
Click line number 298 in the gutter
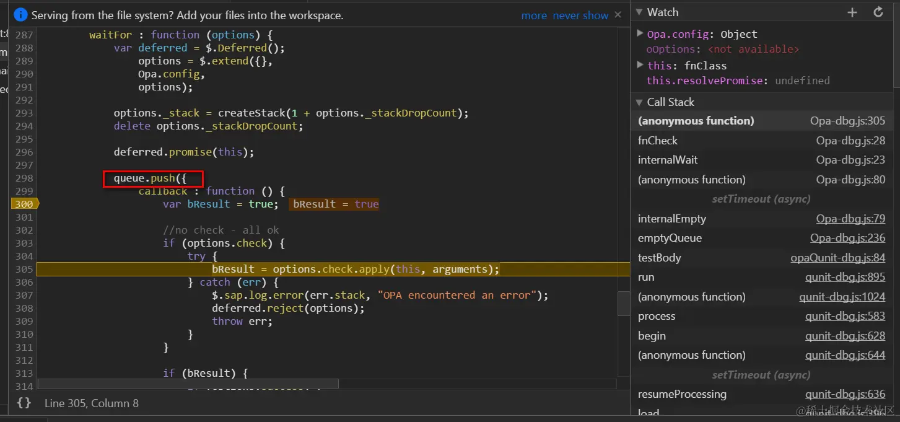coord(24,178)
